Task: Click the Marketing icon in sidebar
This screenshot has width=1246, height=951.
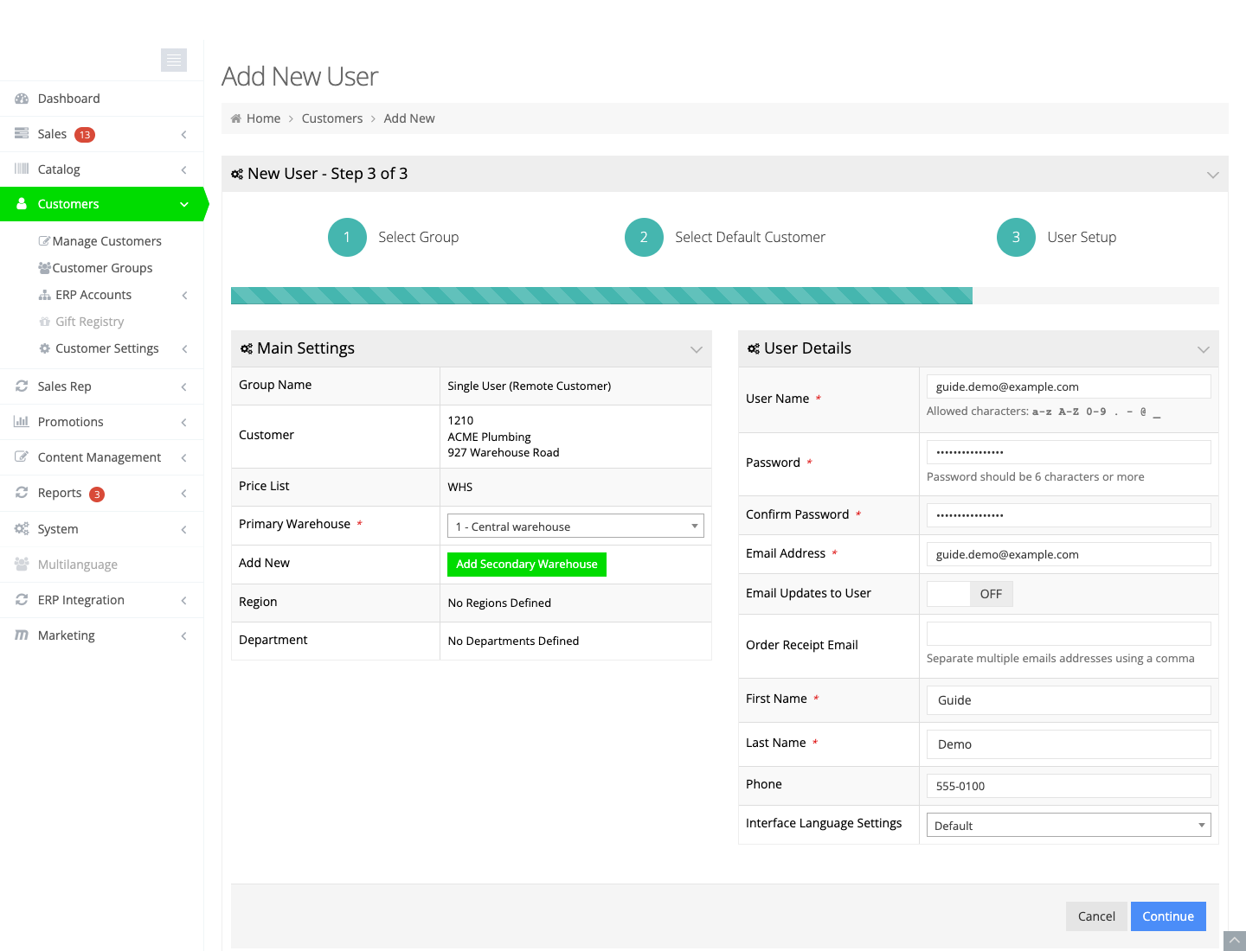Action: pyautogui.click(x=22, y=635)
